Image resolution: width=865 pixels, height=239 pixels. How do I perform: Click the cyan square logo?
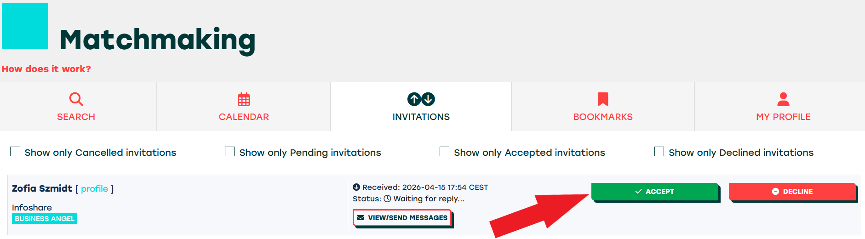(x=25, y=26)
